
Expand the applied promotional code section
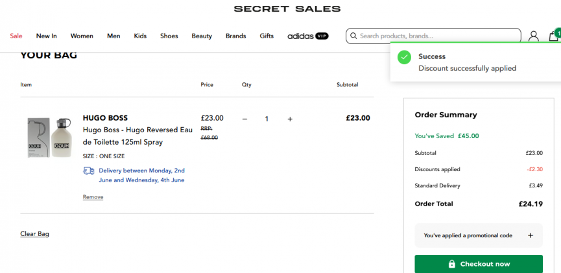[530, 235]
